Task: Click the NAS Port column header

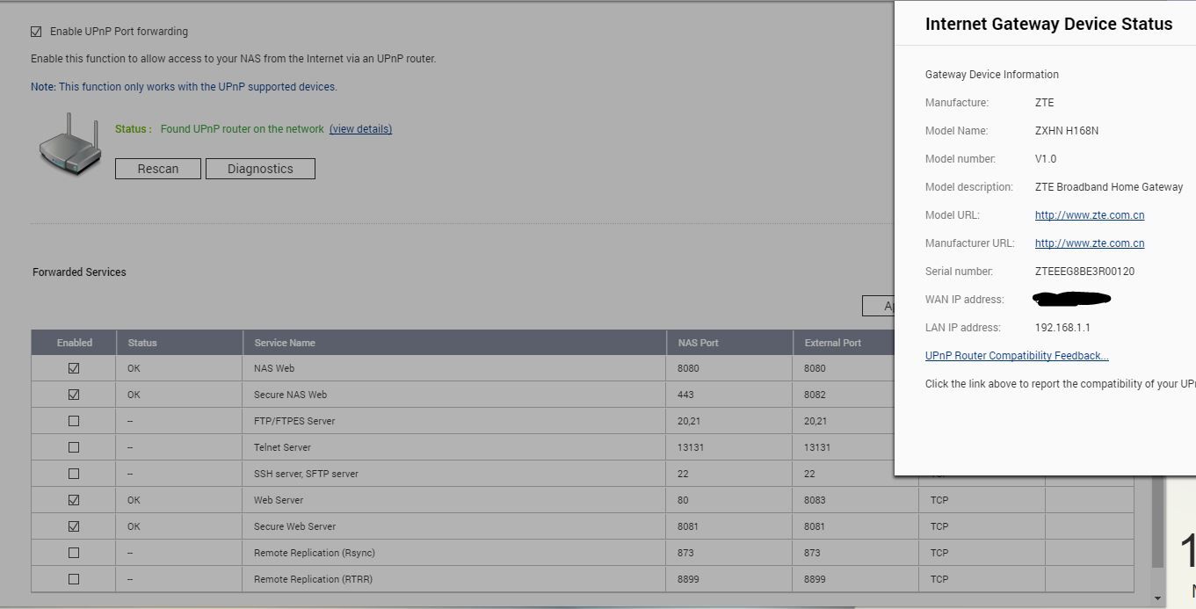Action: (729, 343)
